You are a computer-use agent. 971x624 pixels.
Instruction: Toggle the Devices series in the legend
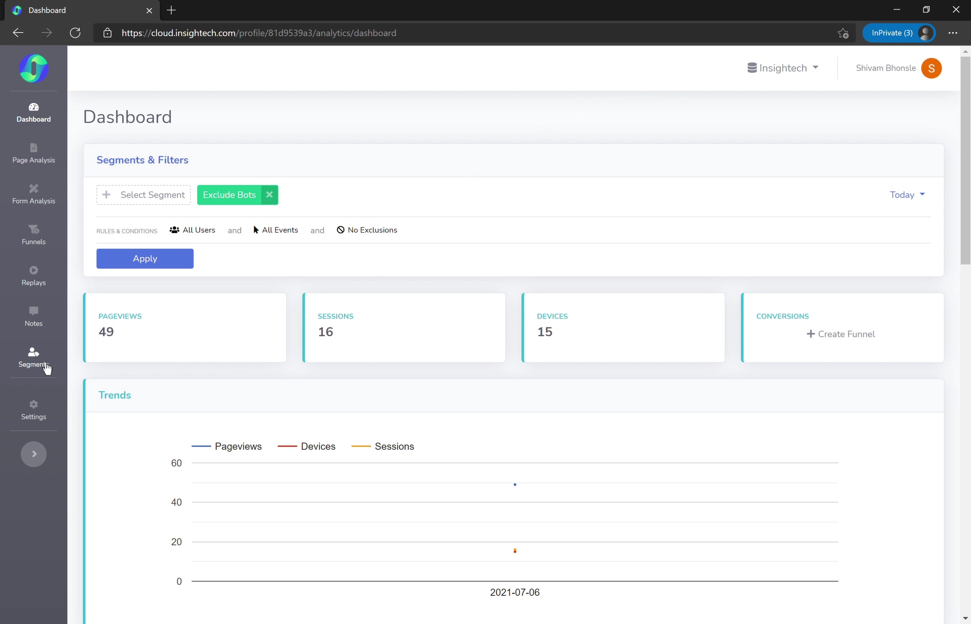[x=318, y=446]
